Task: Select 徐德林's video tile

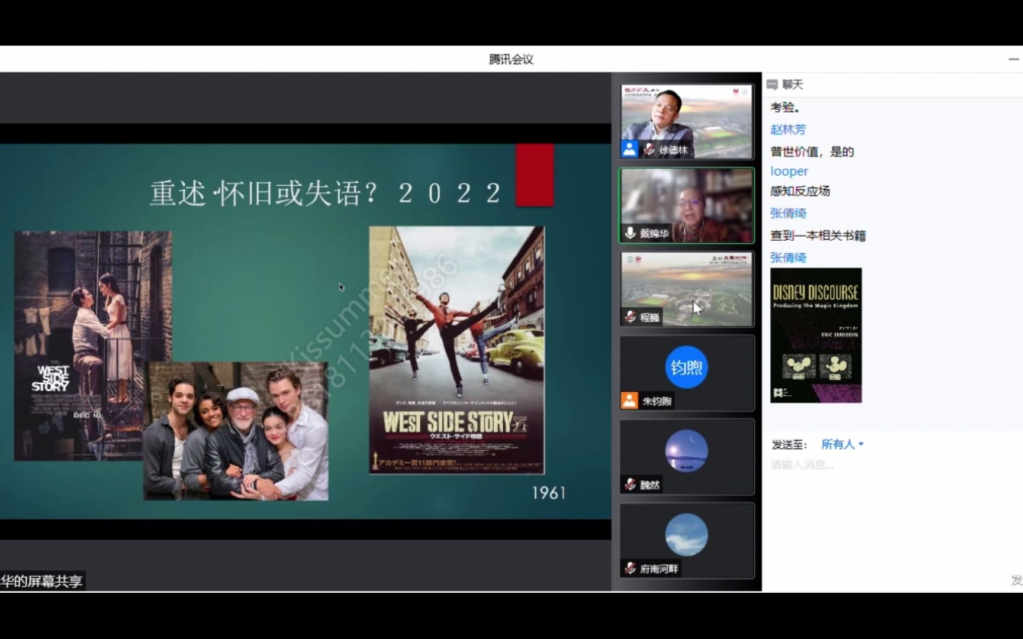Action: point(687,121)
